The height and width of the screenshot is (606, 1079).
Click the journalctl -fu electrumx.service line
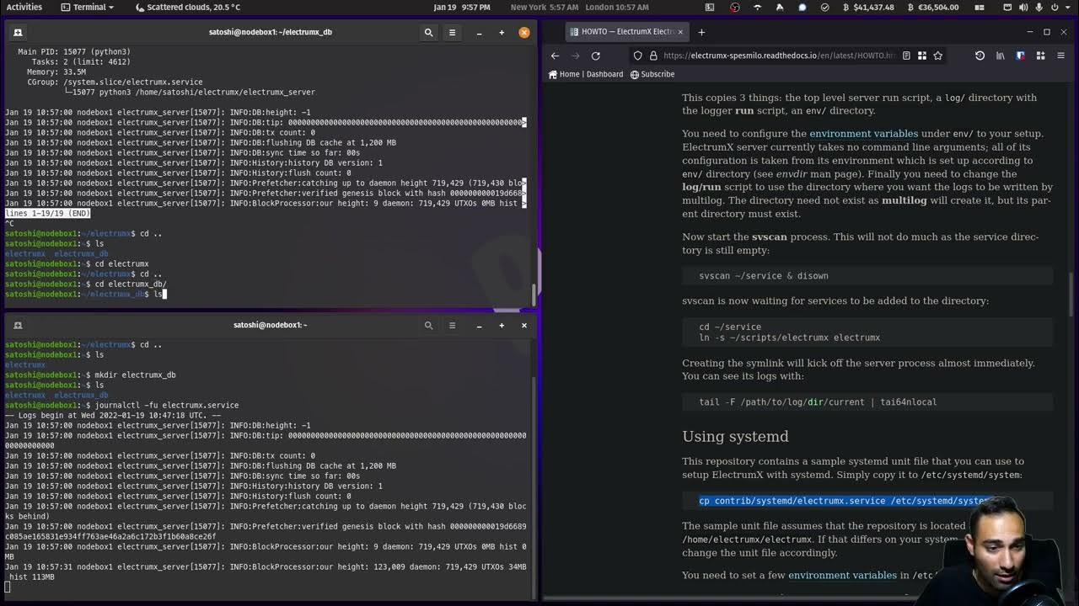(121, 405)
